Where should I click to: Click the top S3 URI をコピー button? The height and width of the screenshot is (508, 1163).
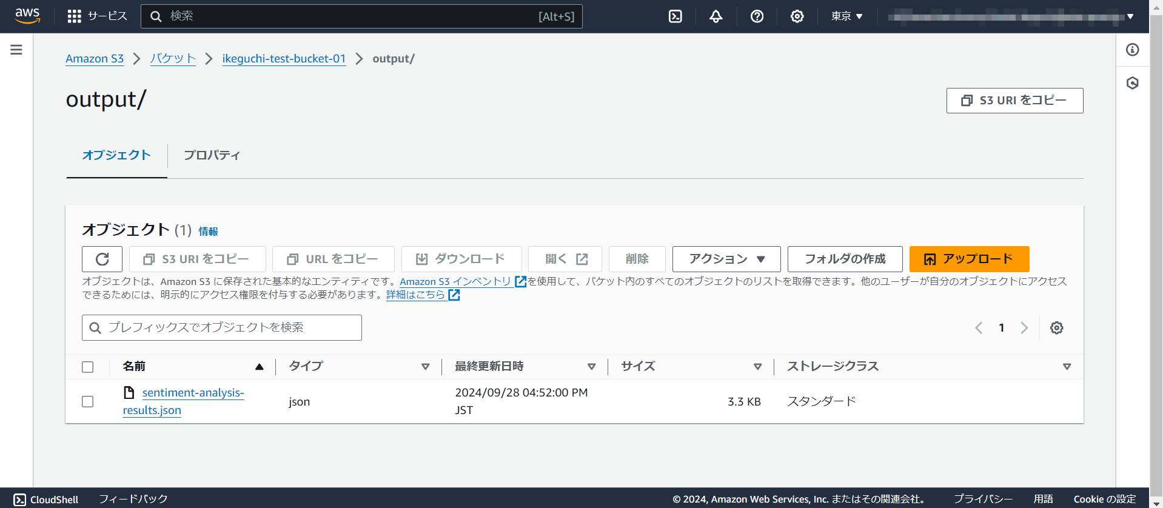[x=1014, y=101]
